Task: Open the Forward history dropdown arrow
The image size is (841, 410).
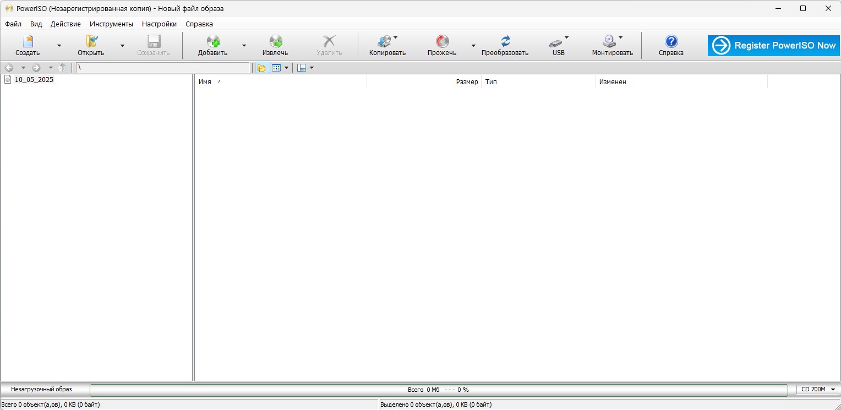Action: (51, 68)
